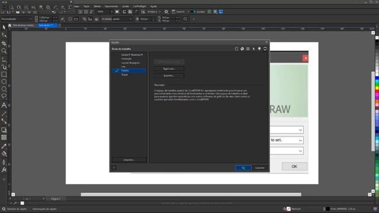Select the Freehand curve tool
Image resolution: width=379 pixels, height=213 pixels.
point(4,59)
